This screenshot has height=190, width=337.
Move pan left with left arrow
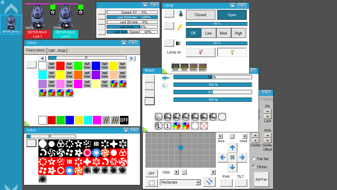[223, 157]
